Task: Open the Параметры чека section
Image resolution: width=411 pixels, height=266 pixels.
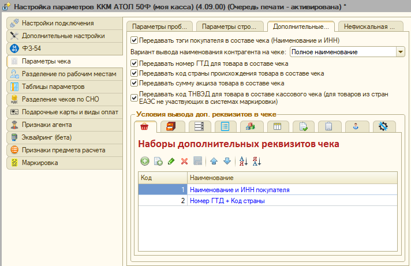Action: [65, 61]
